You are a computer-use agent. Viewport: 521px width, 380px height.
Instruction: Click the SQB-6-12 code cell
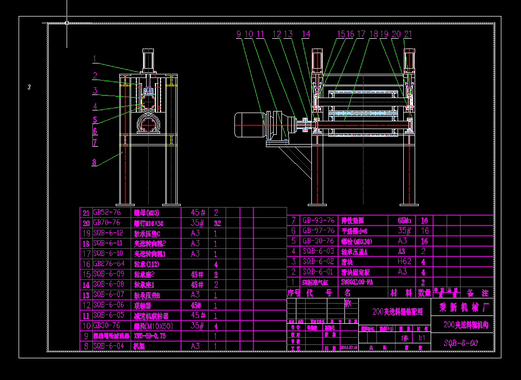pyautogui.click(x=108, y=233)
